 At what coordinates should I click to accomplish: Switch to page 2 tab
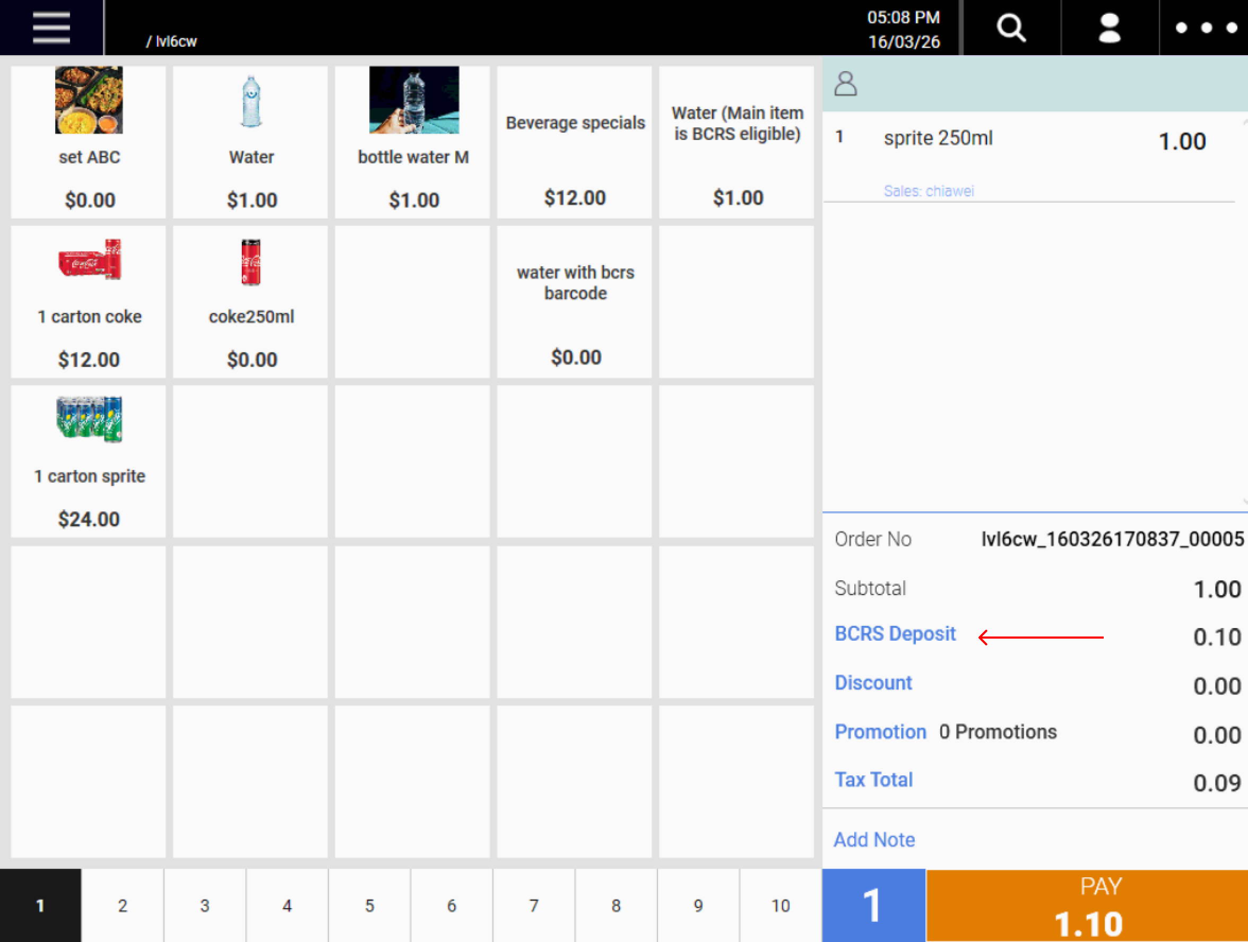(123, 905)
